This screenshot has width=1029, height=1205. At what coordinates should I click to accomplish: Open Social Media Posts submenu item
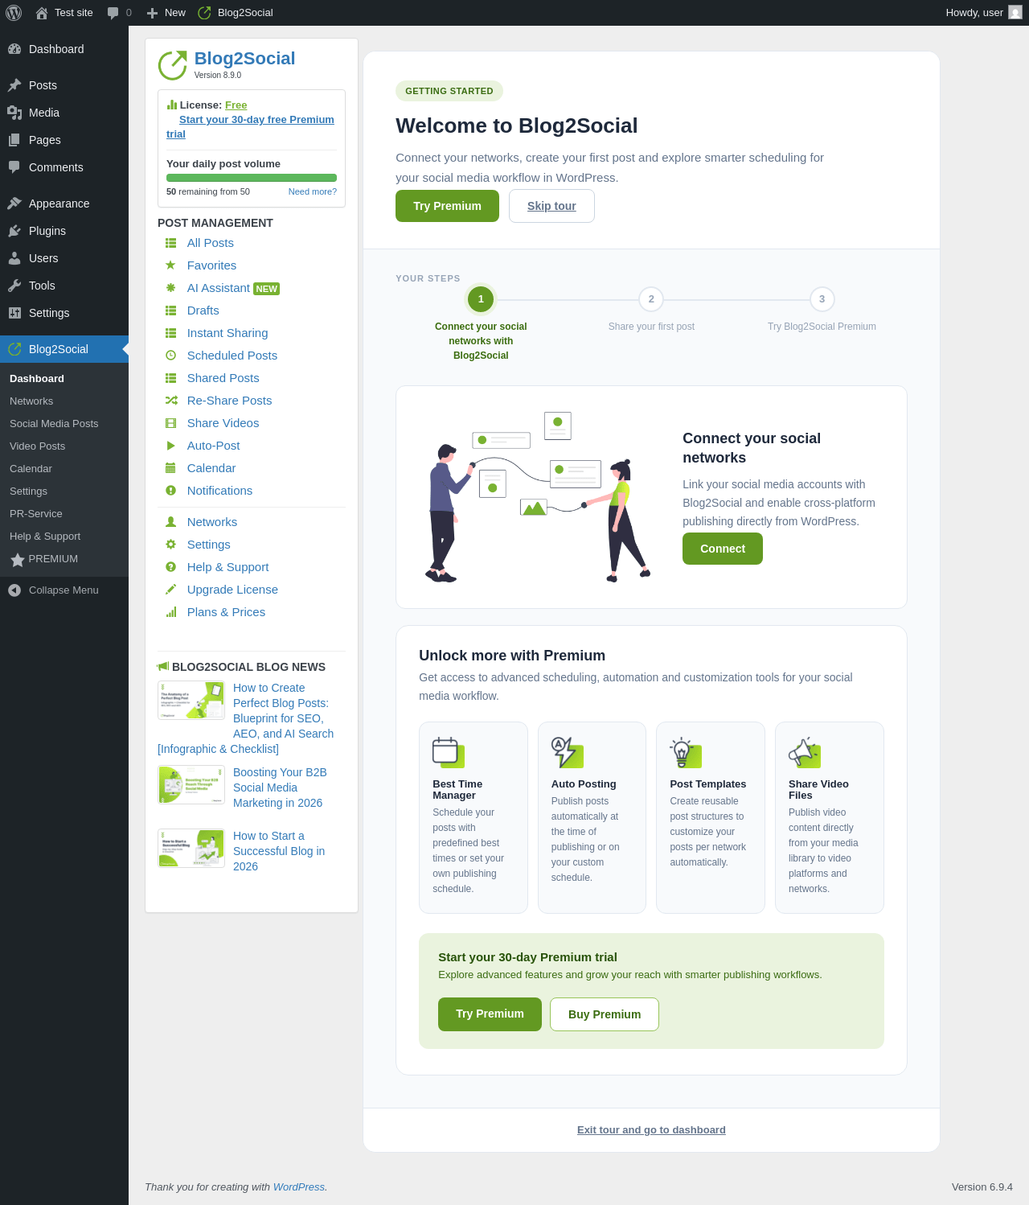[54, 424]
